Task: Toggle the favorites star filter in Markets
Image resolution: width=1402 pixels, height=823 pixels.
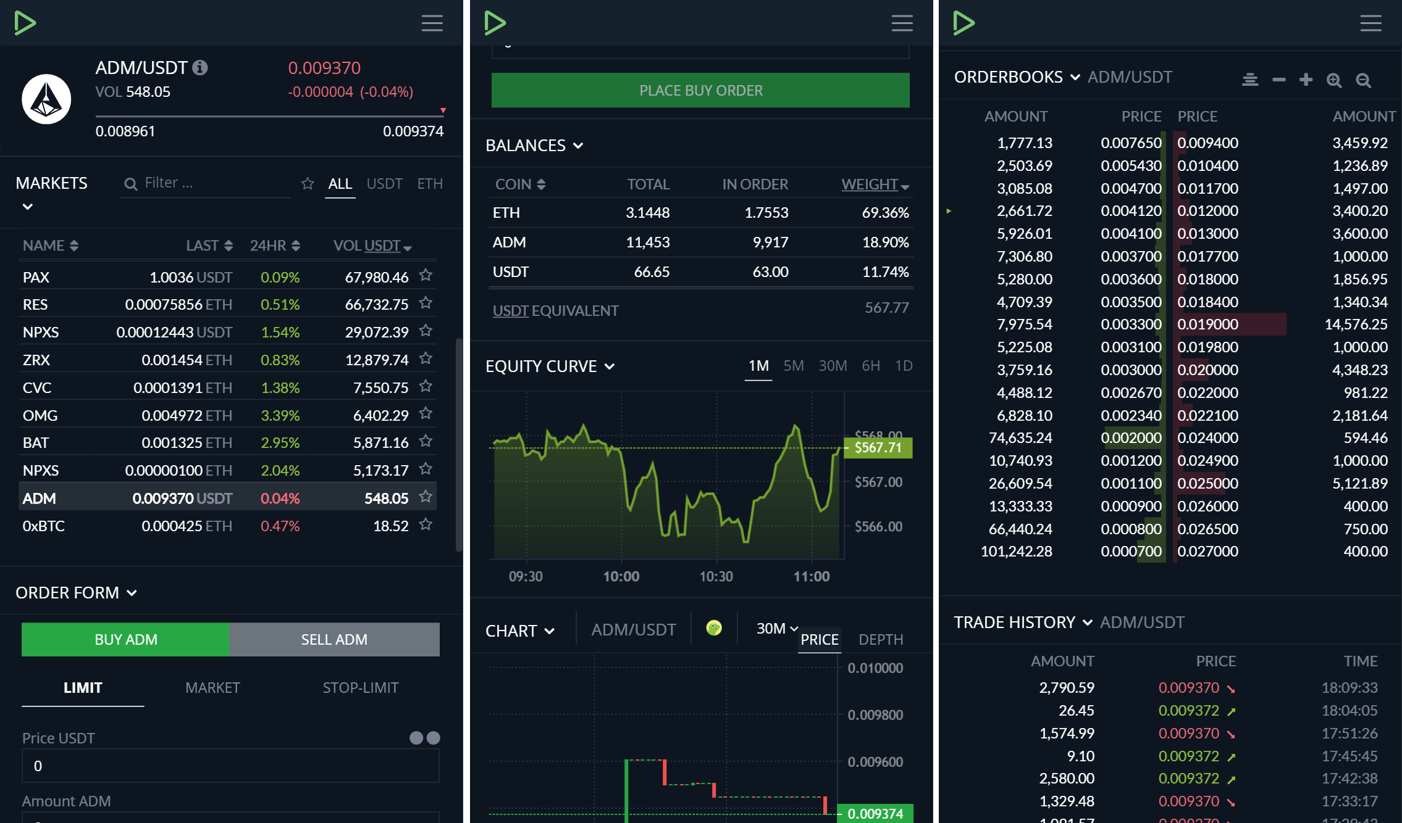Action: click(x=308, y=183)
